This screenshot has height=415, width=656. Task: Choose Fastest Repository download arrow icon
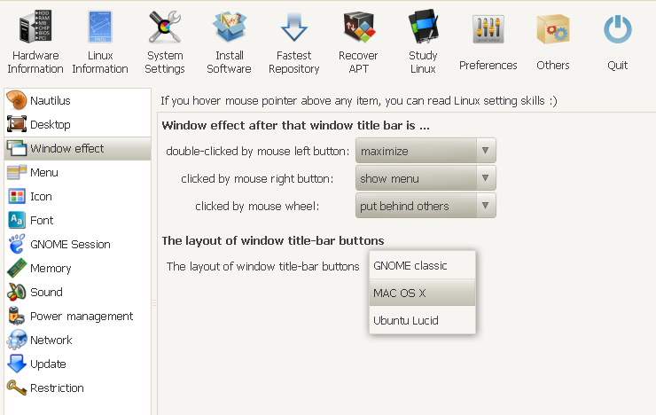pos(294,27)
